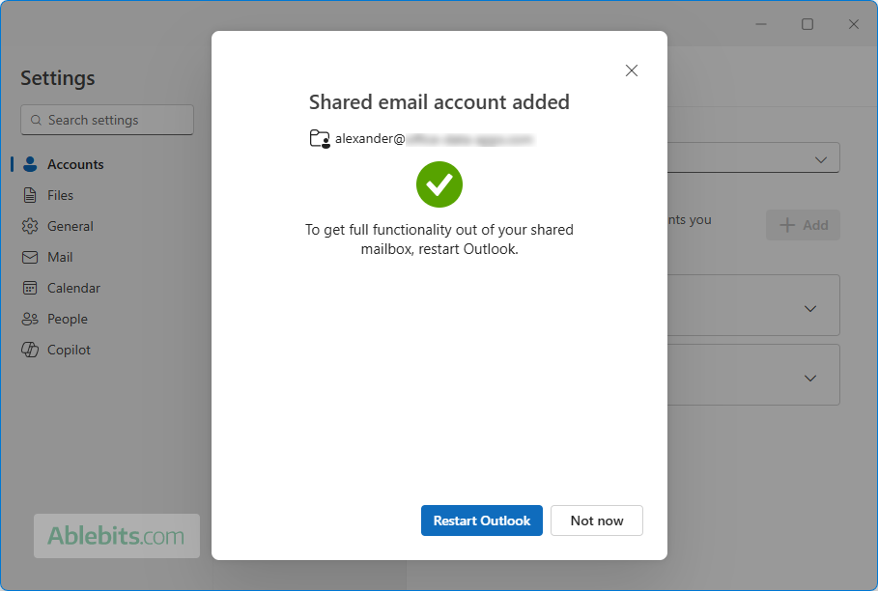Close the Settings window

853,24
